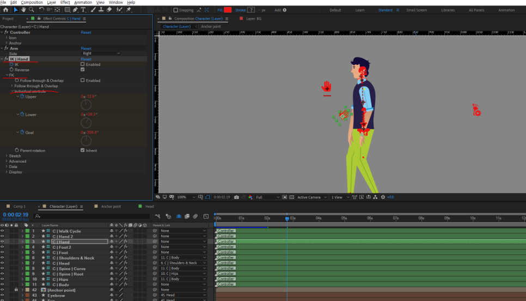Pick the Type text tool
This screenshot has width=526, height=301.
coord(83,10)
